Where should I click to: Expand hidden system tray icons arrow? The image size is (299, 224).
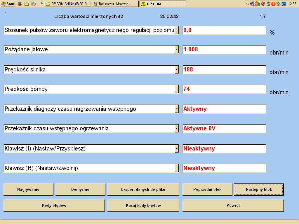pos(247,4)
